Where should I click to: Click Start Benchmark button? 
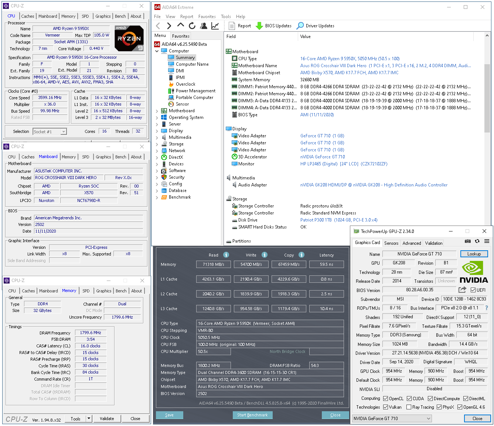[252, 415]
